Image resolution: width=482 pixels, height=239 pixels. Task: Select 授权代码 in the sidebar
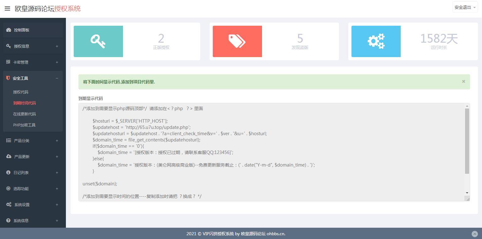coord(21,92)
